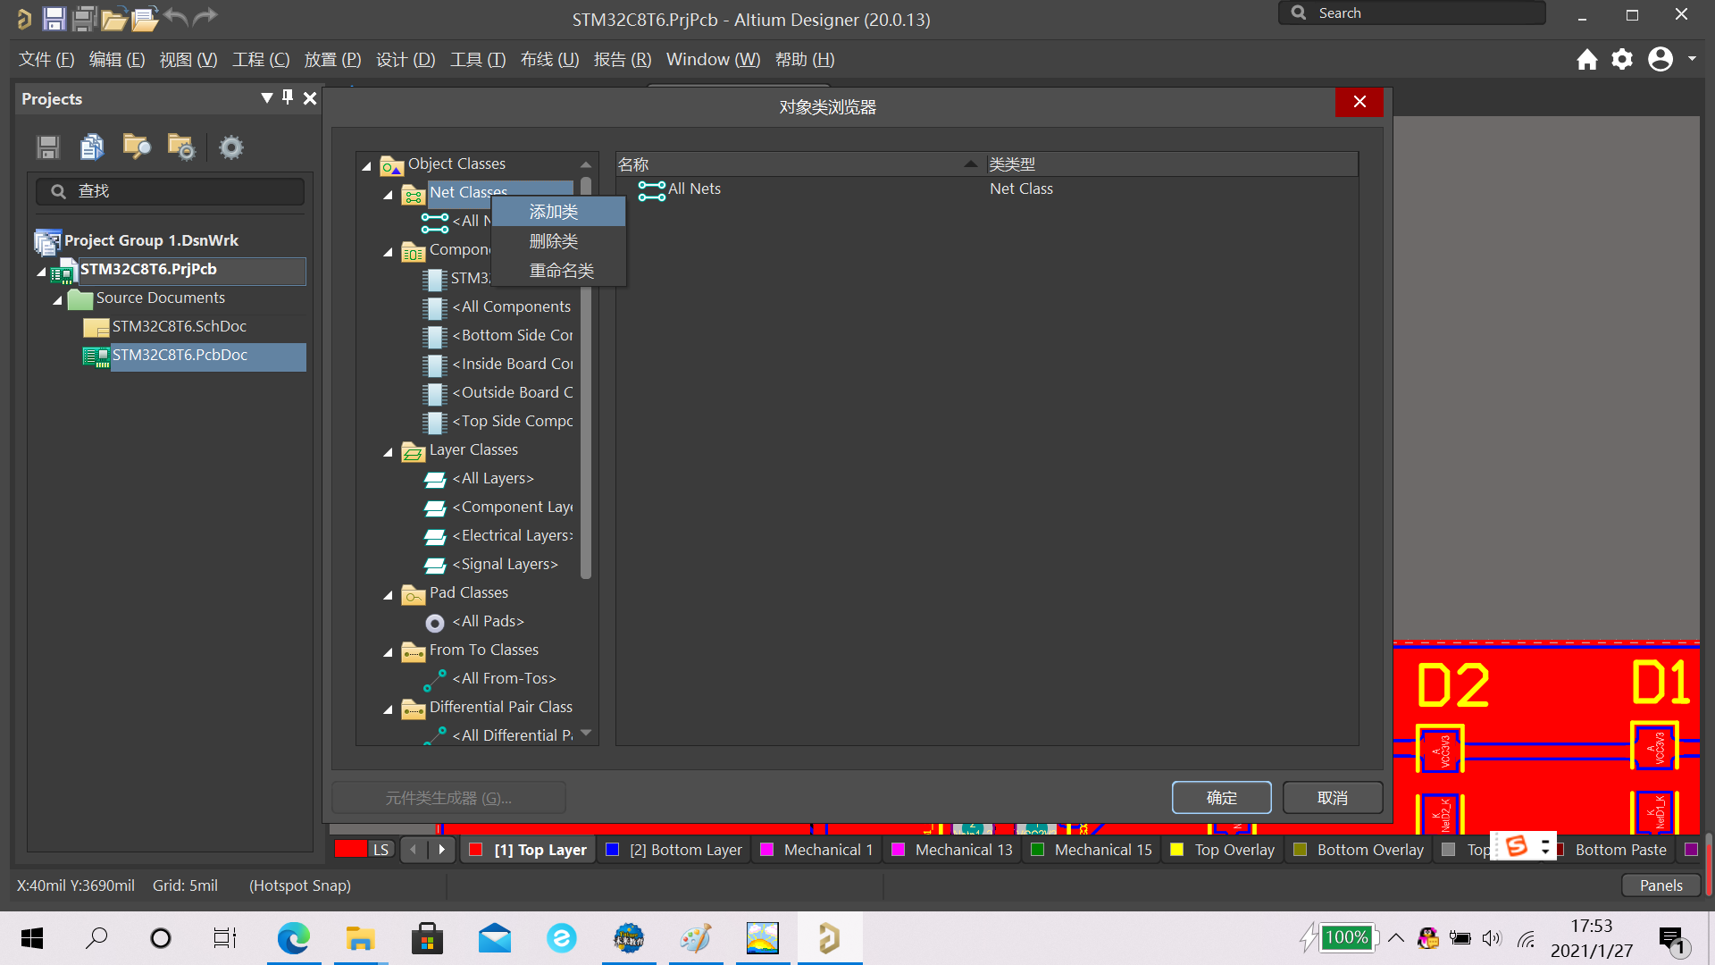Viewport: 1715px width, 965px height.
Task: Collapse the Source Documents folder
Action: (x=57, y=299)
